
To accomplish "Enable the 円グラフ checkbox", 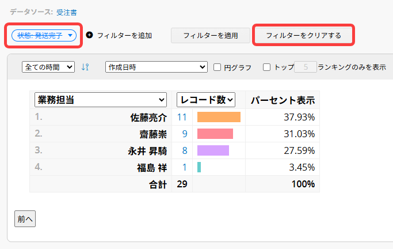I will 218,67.
